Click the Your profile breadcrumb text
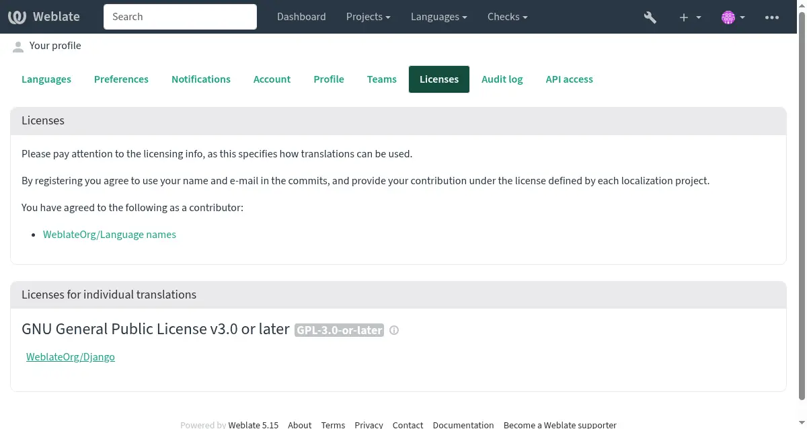This screenshot has width=807, height=429. pyautogui.click(x=55, y=46)
